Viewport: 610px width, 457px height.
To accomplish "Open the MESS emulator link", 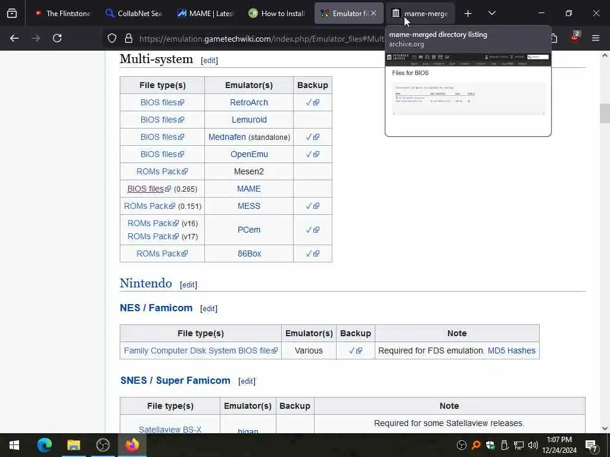I will coord(249,206).
